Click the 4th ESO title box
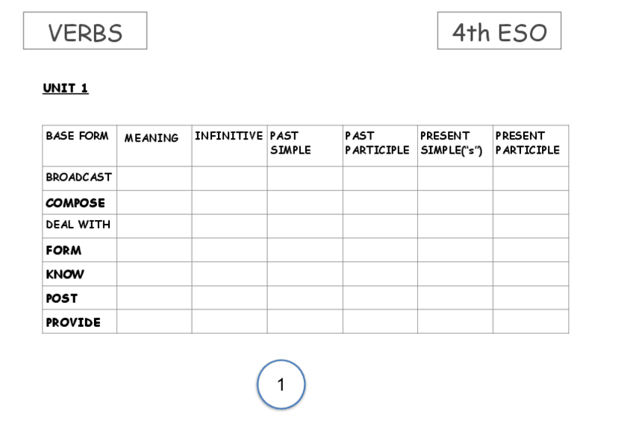This screenshot has height=447, width=633. point(499,31)
